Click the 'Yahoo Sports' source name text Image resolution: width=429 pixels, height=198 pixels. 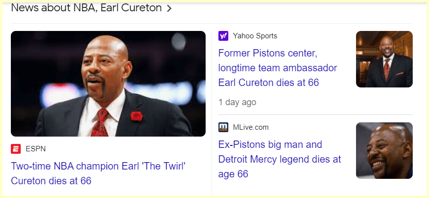point(255,36)
